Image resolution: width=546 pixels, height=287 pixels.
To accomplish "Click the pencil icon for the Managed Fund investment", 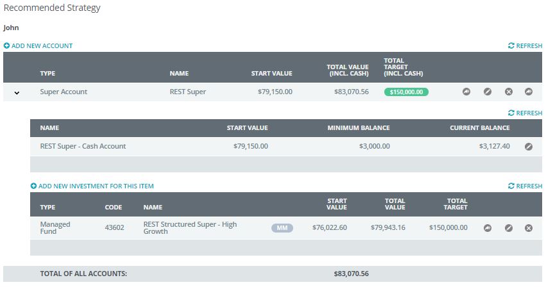I will [509, 227].
